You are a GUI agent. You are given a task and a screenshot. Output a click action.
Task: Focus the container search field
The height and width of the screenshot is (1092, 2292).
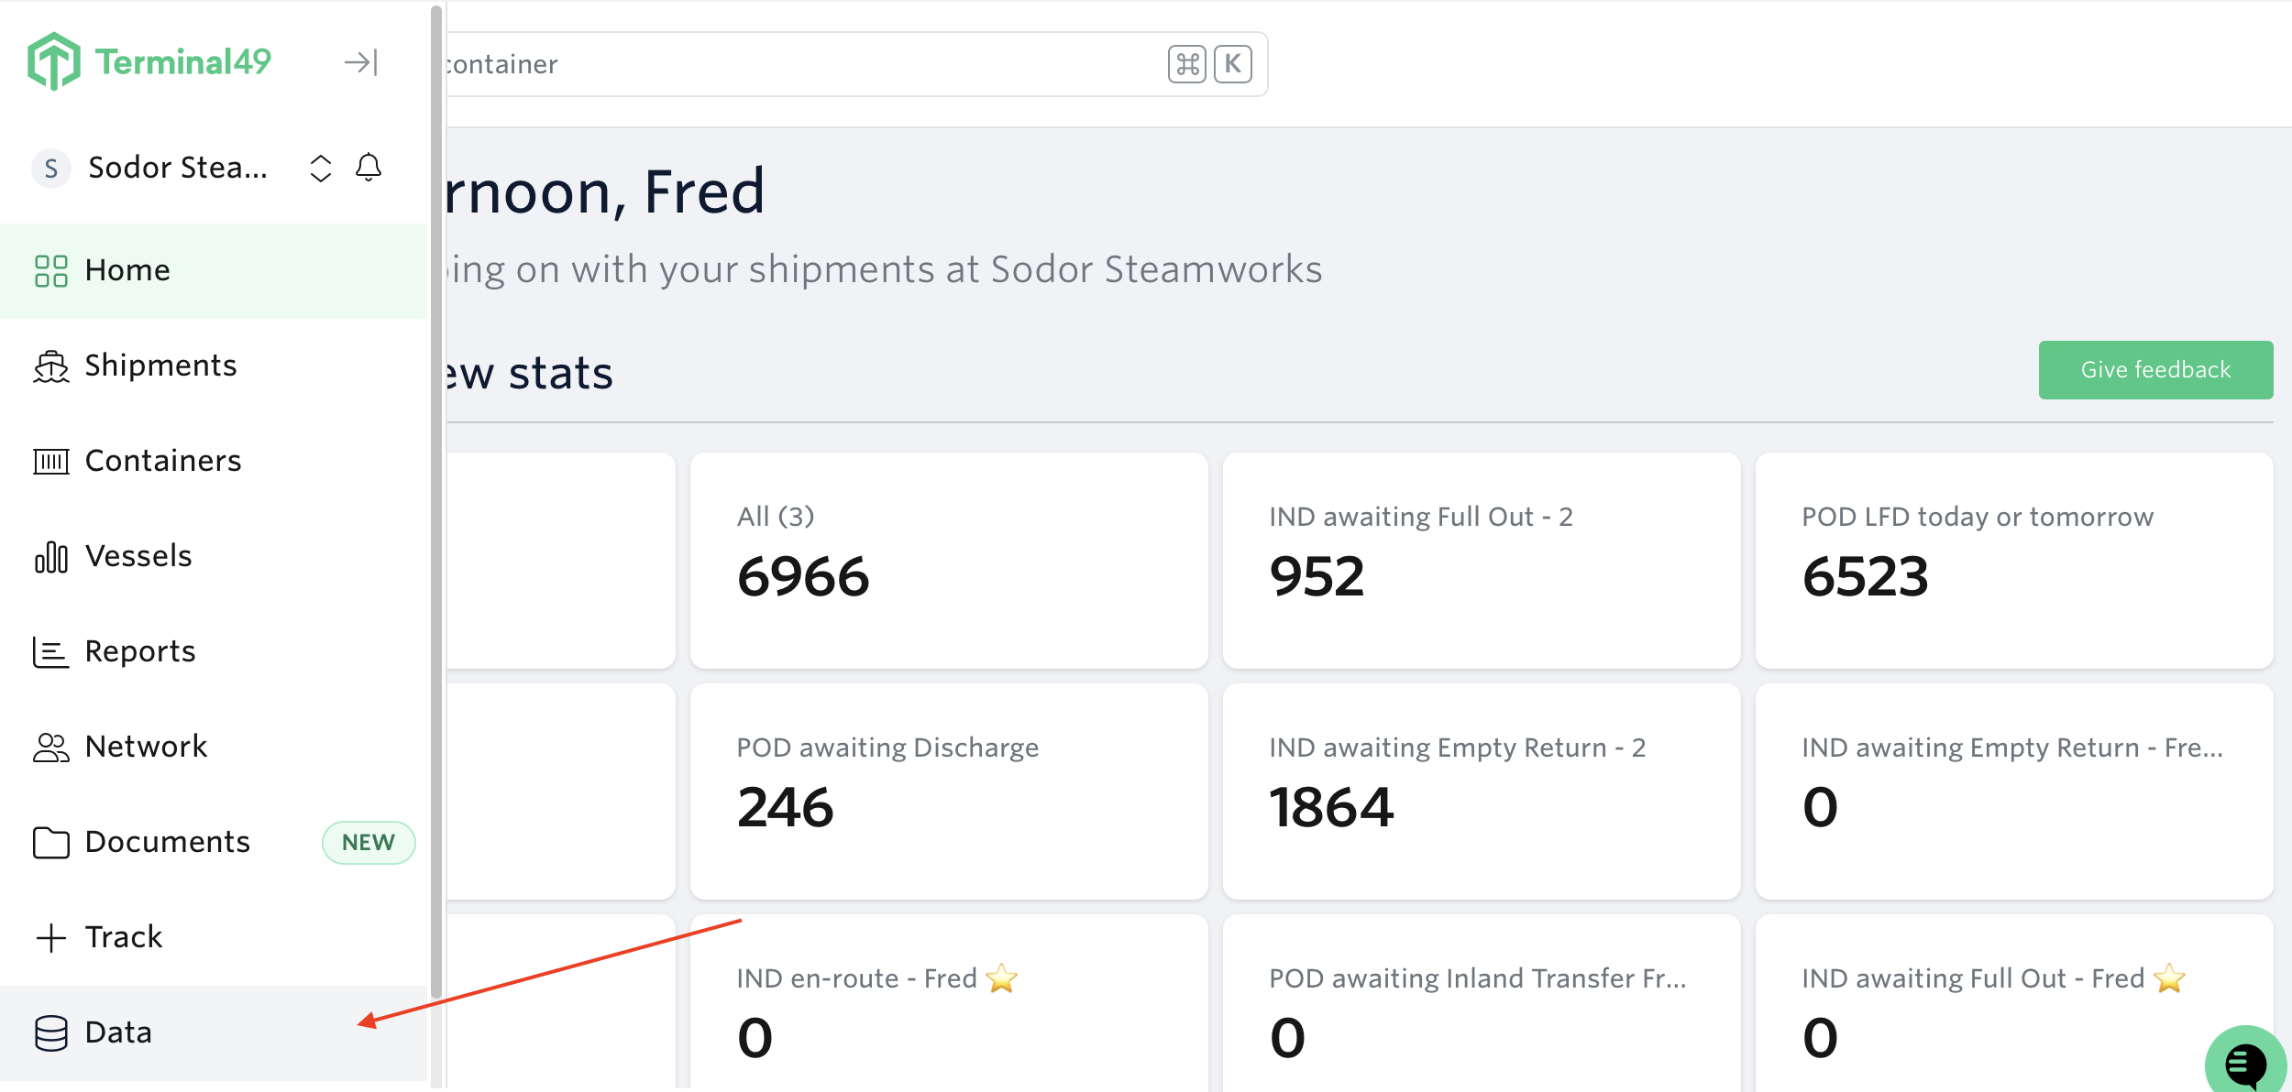[x=856, y=64]
